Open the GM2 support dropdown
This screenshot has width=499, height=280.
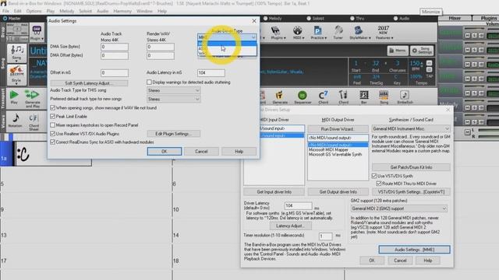click(399, 208)
